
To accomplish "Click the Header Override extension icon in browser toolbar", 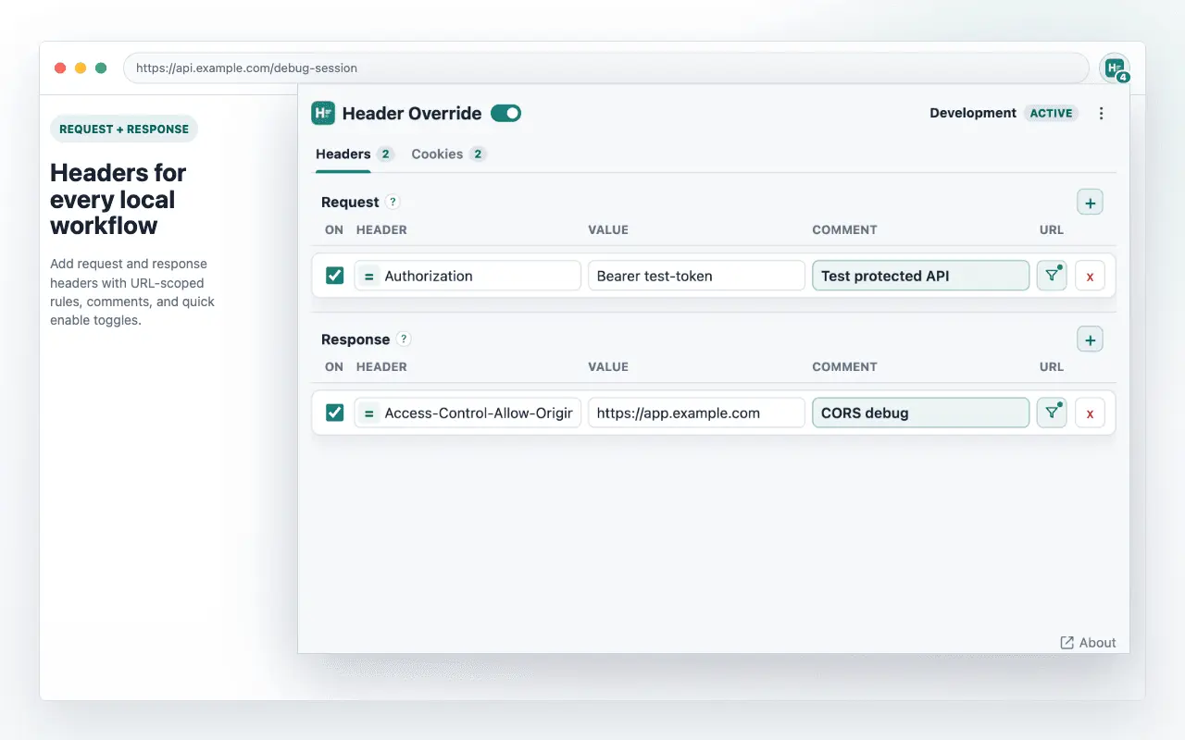I will (1115, 68).
